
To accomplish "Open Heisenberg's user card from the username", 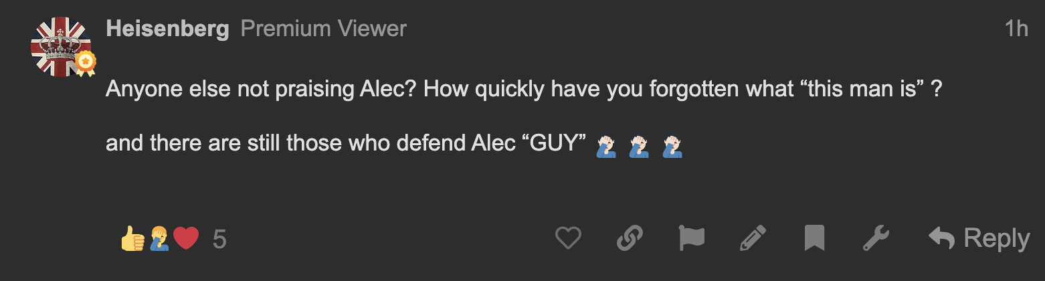I will (168, 29).
